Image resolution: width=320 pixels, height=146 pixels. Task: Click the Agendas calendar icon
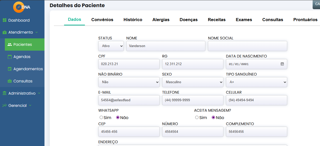click(10, 57)
